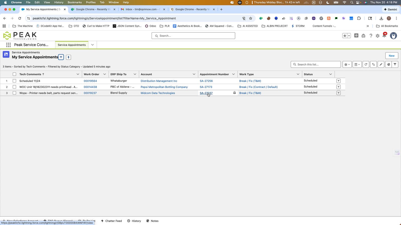This screenshot has width=401, height=225.
Task: Open list view picker dropdown arrow
Action: pyautogui.click(x=61, y=57)
